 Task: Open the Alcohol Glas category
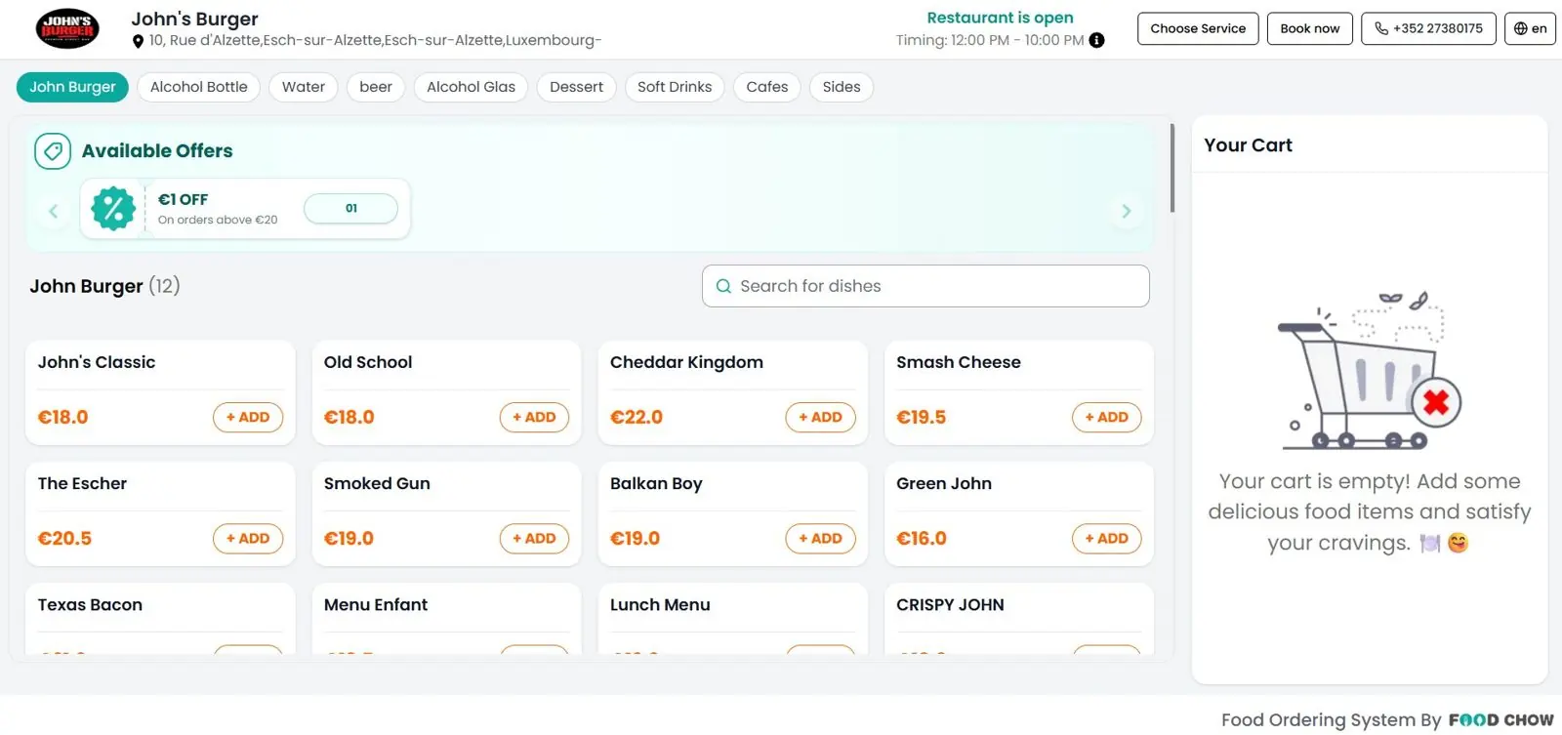471,87
